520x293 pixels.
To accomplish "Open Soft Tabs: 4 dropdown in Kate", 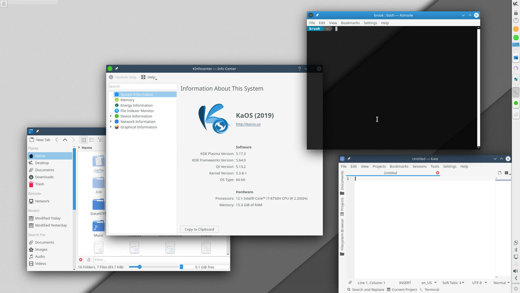I will coord(453,283).
